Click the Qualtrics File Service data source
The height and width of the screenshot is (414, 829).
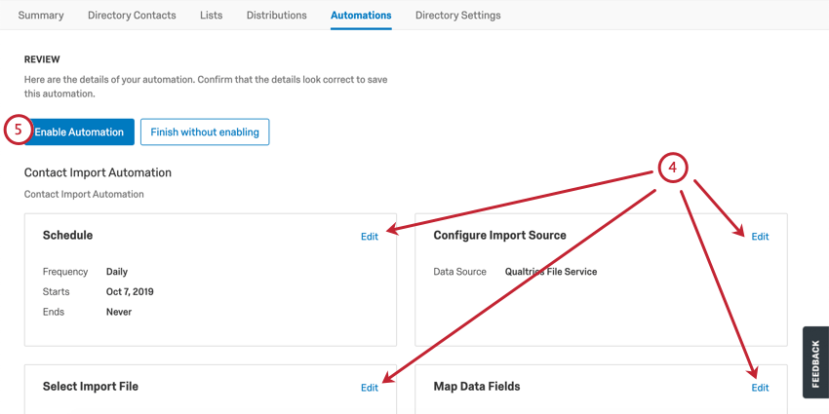(x=551, y=272)
